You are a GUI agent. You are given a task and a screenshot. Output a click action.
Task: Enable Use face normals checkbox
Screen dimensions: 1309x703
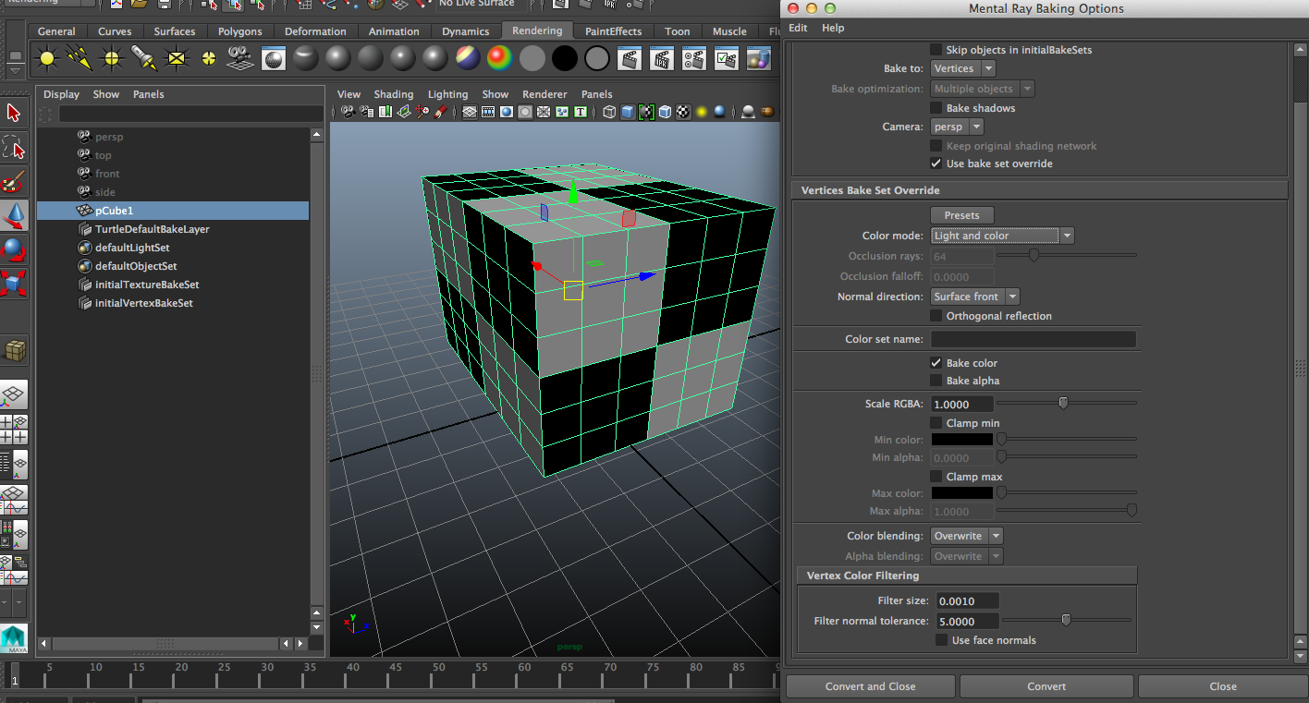point(942,640)
